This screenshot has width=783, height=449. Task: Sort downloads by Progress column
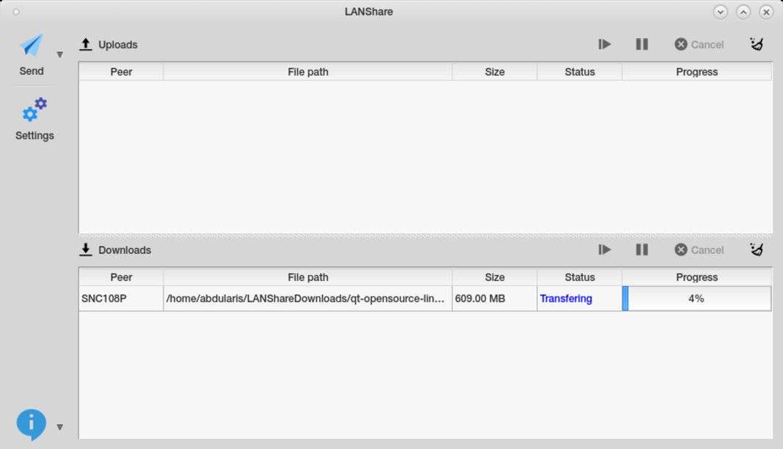click(x=697, y=277)
